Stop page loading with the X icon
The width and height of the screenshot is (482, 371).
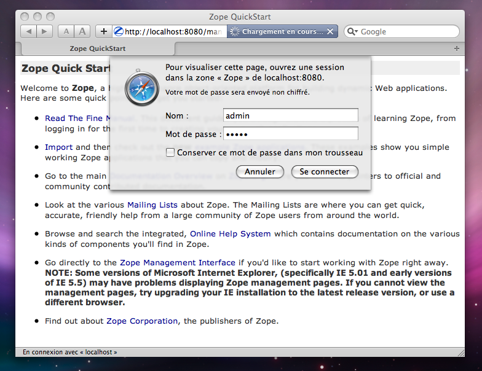point(330,31)
